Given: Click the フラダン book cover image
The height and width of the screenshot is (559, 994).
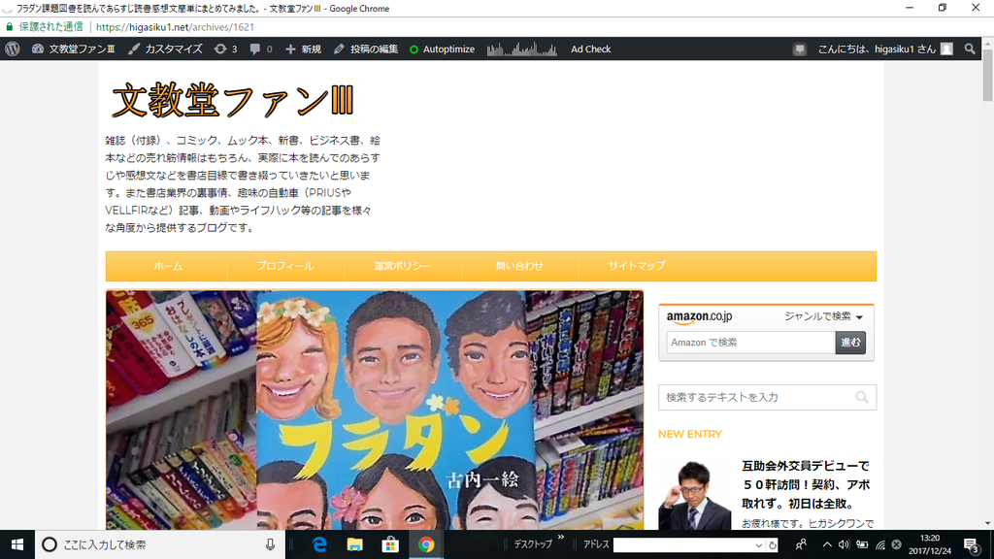Looking at the screenshot, I should pyautogui.click(x=375, y=410).
